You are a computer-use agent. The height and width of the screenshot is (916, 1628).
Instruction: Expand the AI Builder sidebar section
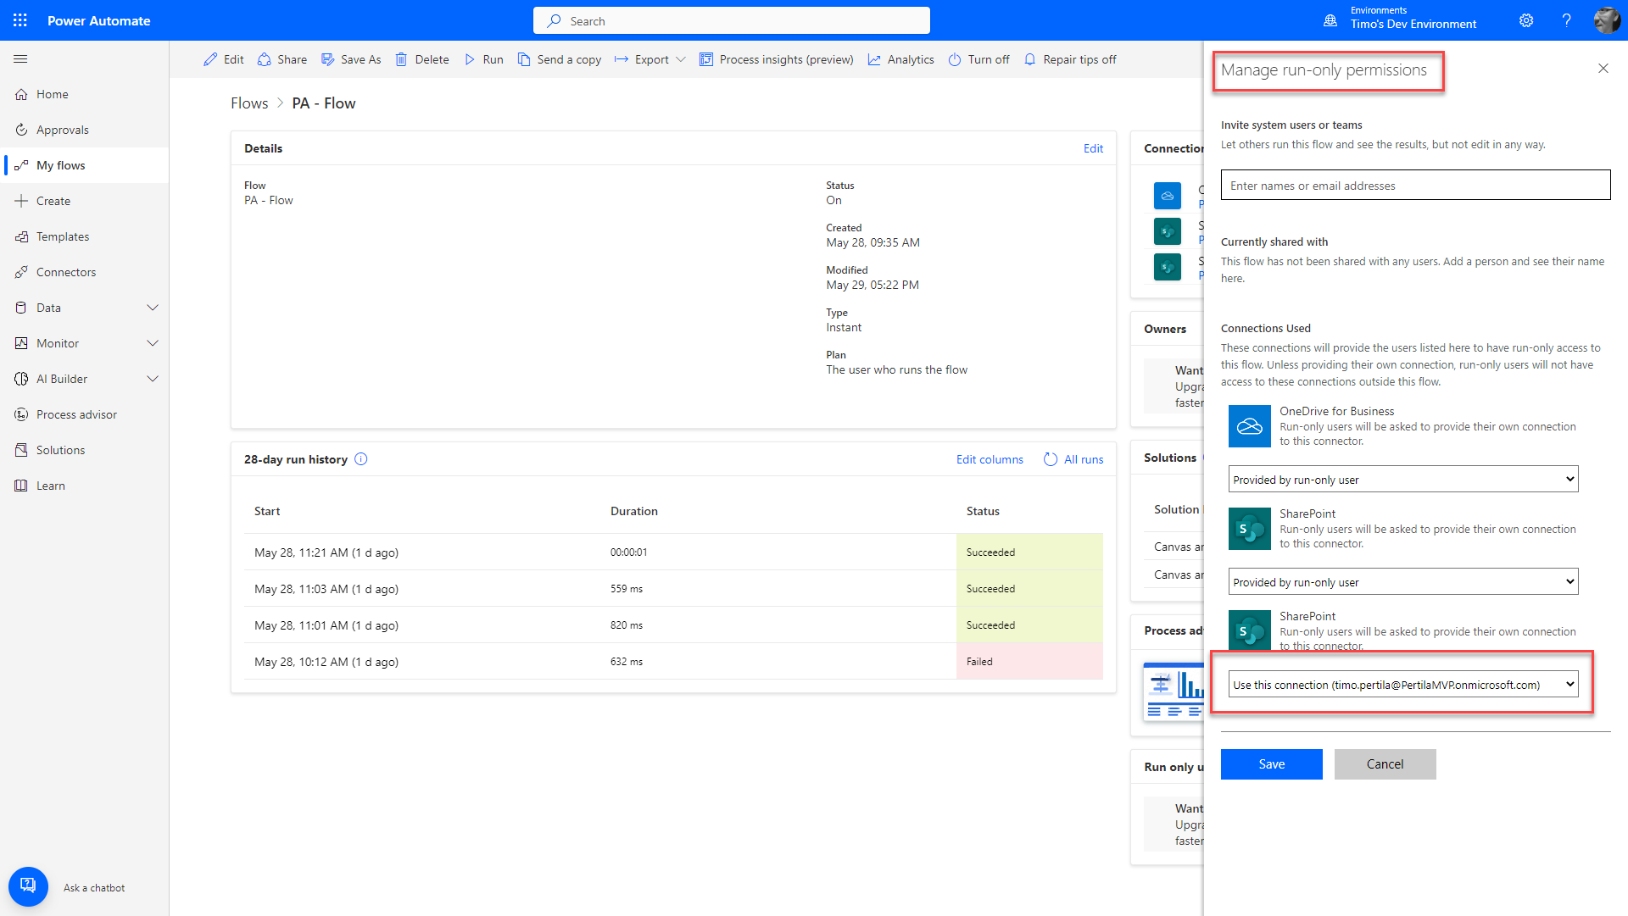pos(153,379)
